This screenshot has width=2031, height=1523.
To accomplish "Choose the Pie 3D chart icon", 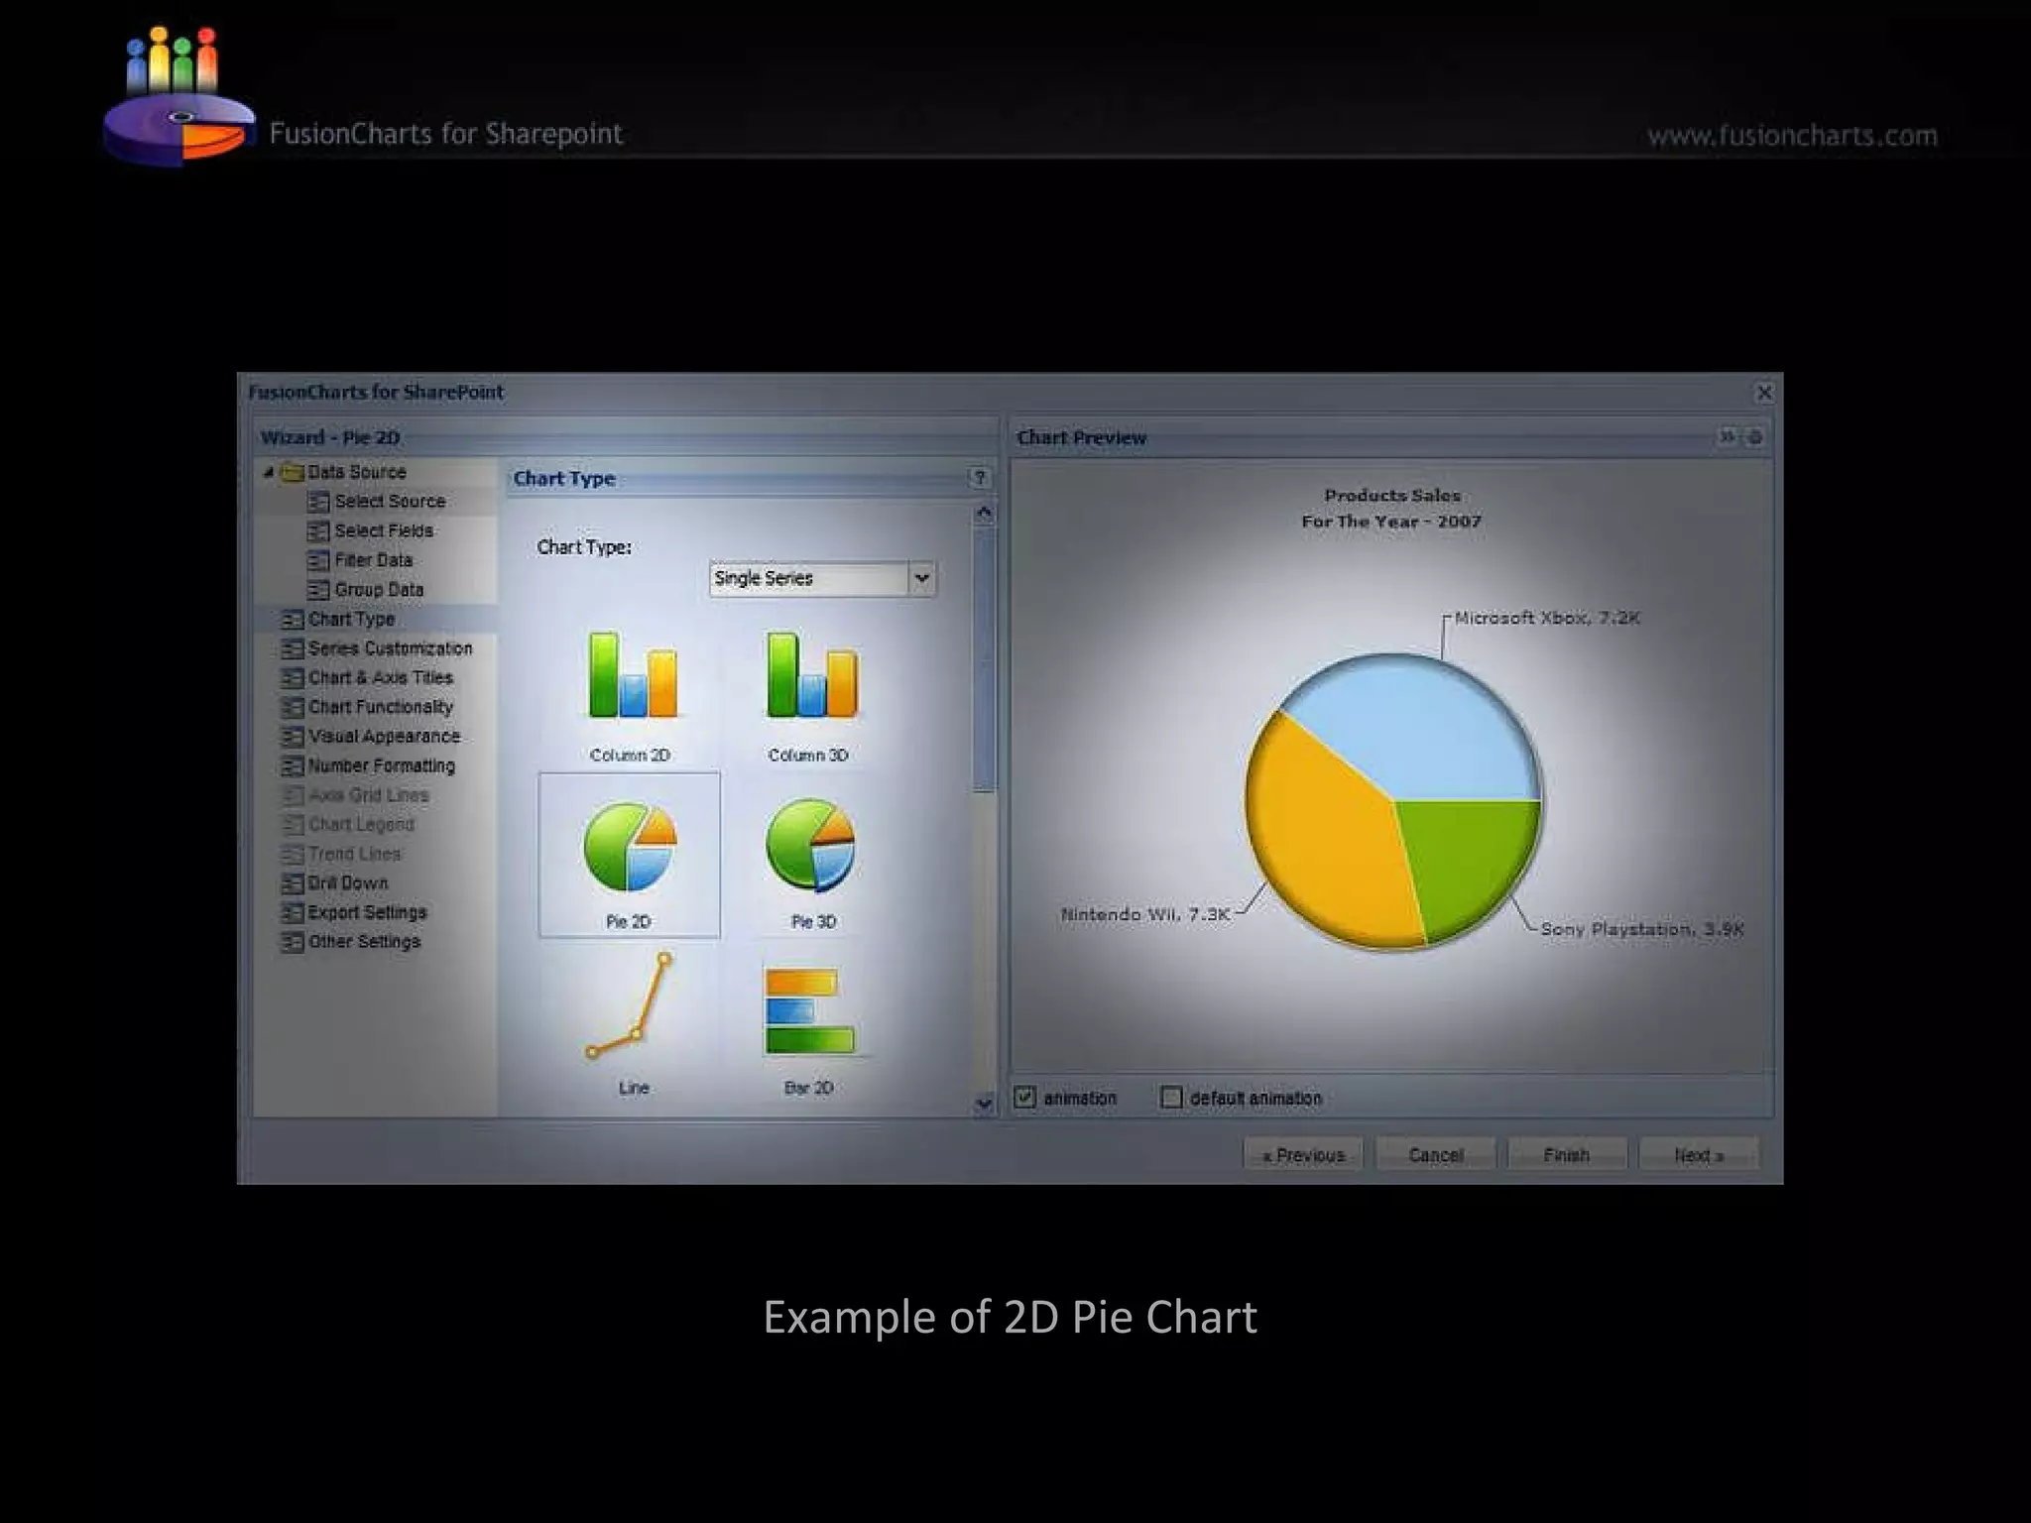I will (810, 846).
